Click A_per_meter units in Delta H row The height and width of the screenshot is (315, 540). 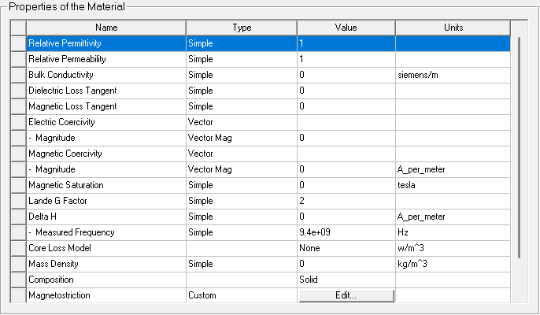point(453,217)
